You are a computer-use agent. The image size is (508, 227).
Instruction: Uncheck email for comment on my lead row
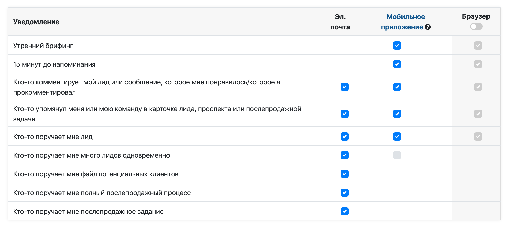click(x=344, y=87)
